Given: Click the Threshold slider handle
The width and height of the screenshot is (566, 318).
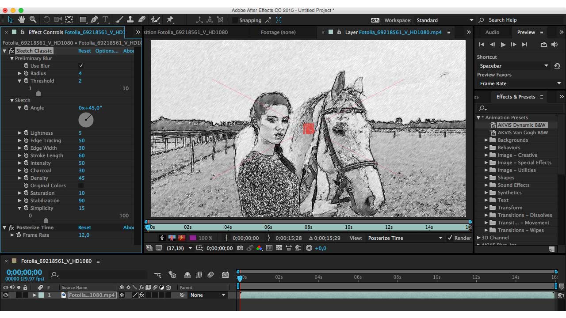Looking at the screenshot, I should (x=38, y=93).
